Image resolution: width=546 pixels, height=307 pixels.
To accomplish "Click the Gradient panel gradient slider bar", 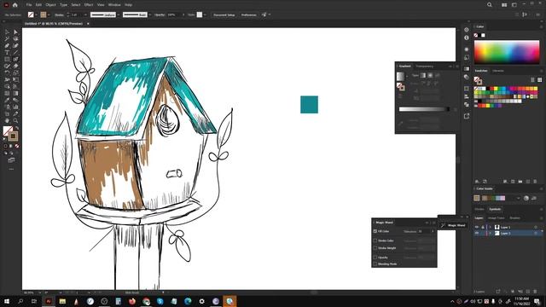I will (x=424, y=109).
